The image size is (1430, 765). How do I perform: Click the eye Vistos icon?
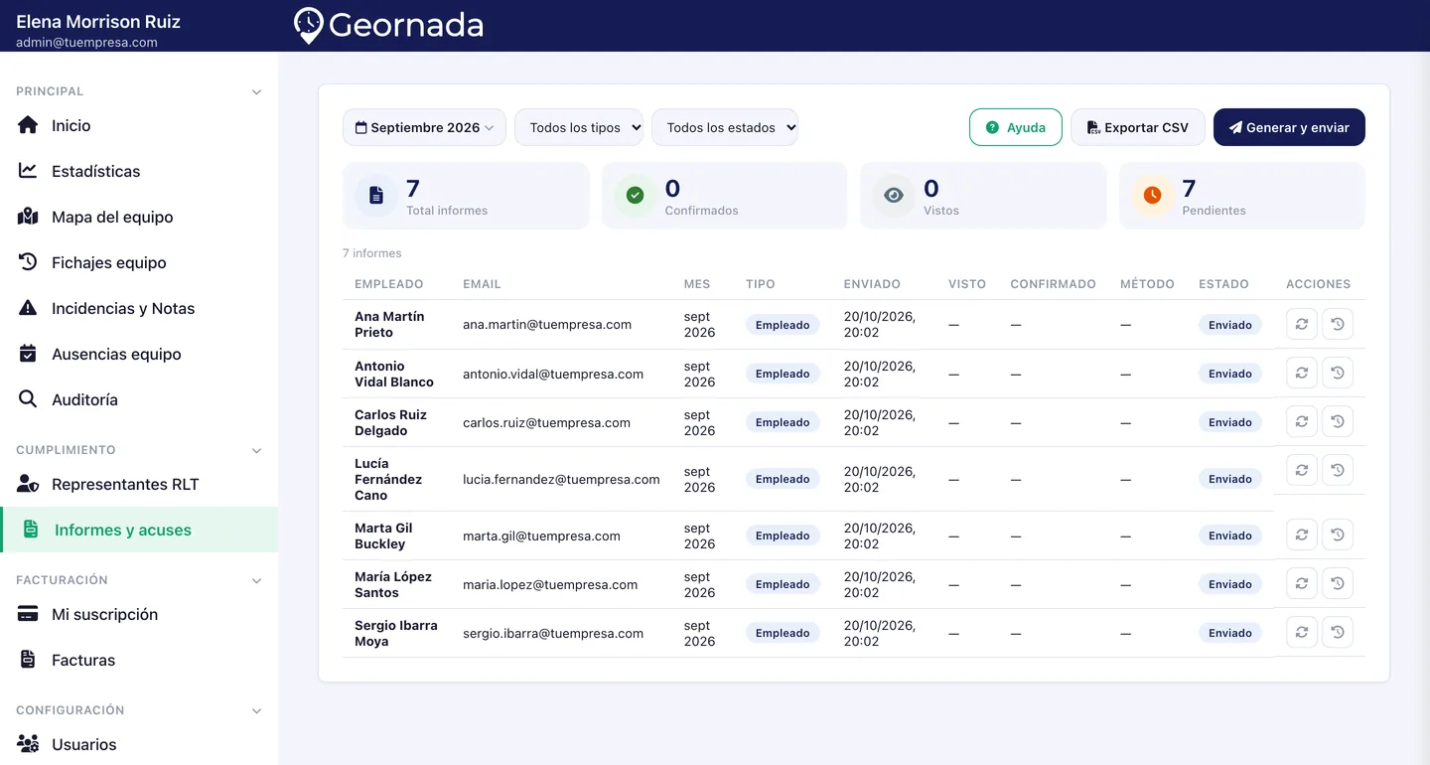(x=894, y=196)
